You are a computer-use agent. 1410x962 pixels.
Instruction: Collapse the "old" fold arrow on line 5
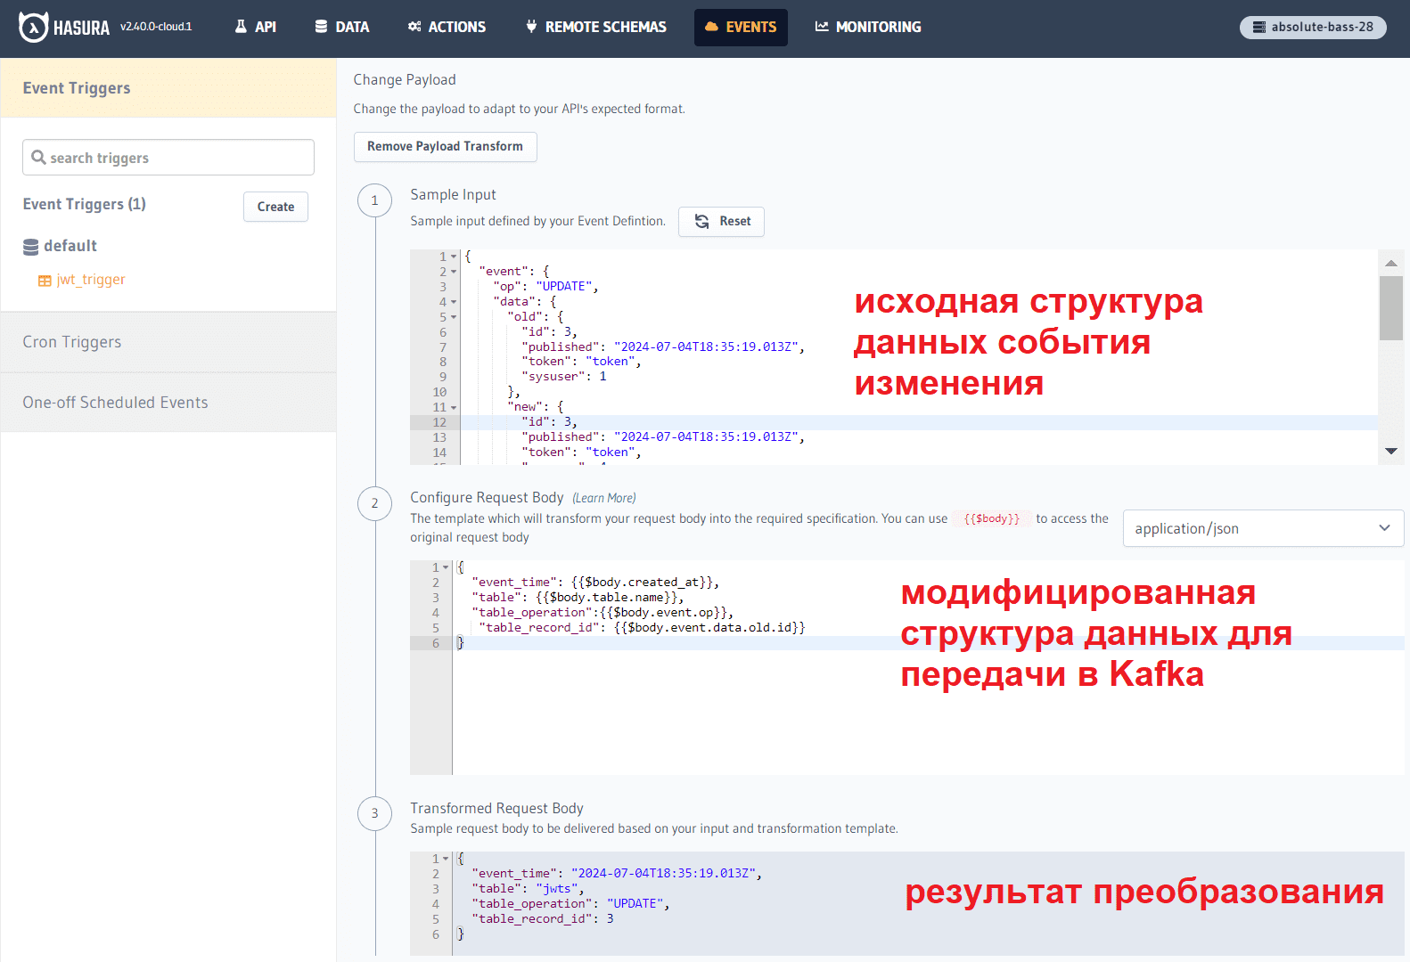(454, 317)
